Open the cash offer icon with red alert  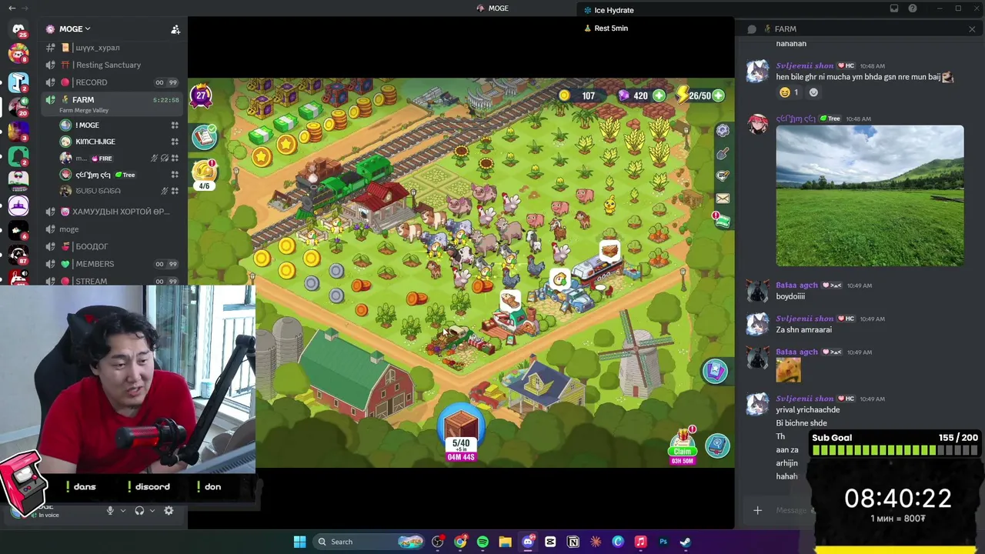tap(721, 221)
